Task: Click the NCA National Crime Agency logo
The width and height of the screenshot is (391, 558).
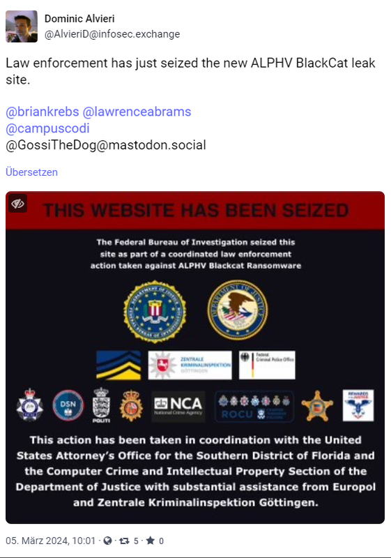Action: [x=178, y=407]
